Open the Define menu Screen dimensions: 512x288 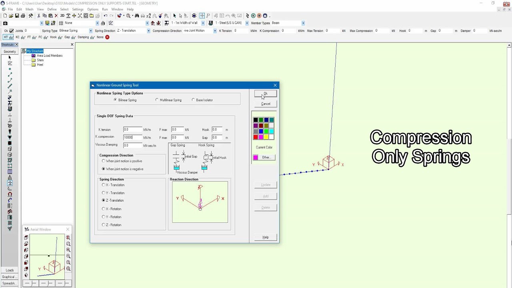point(52,9)
